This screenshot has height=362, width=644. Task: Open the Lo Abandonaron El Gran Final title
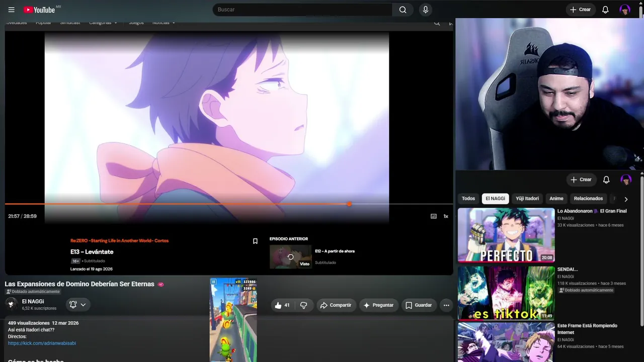click(592, 211)
